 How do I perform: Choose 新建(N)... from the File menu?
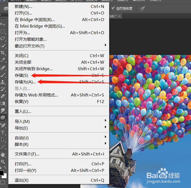(59, 7)
